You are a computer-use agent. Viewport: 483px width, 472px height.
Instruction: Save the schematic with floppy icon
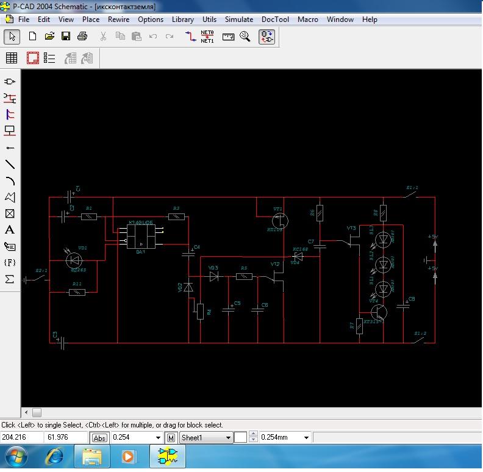click(66, 37)
